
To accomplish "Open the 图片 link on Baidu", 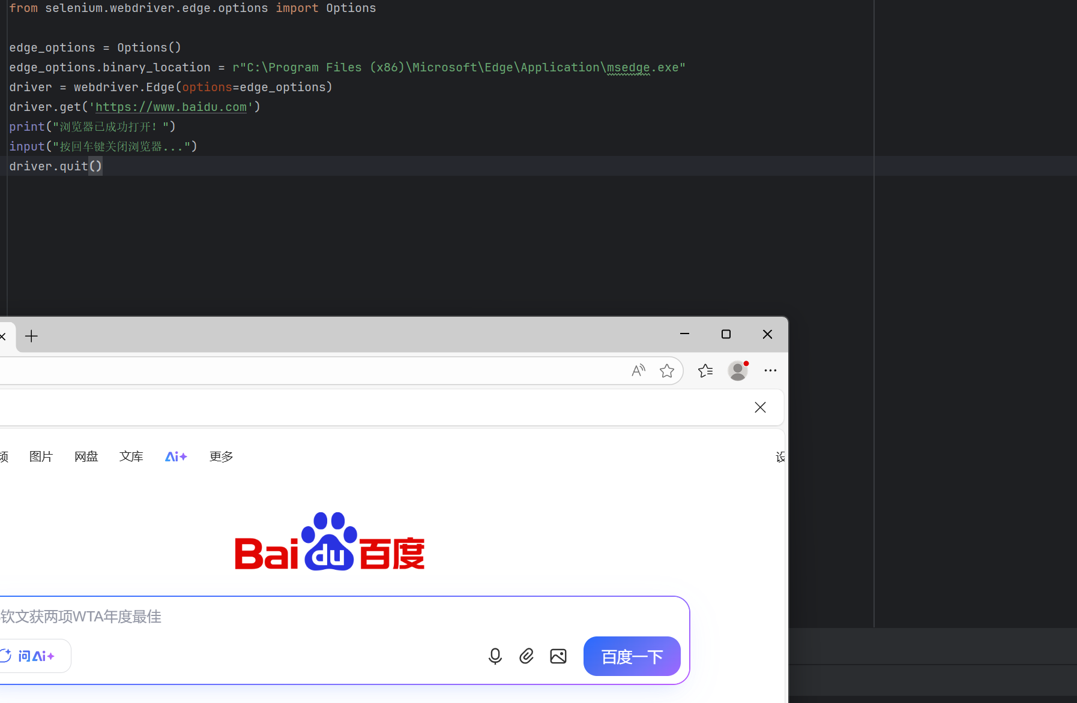I will pos(41,456).
